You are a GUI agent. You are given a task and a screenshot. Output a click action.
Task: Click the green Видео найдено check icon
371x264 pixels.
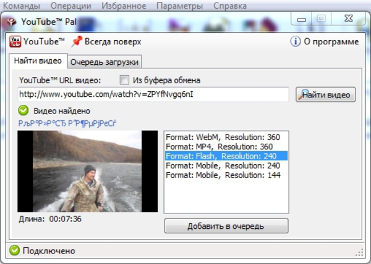pyautogui.click(x=23, y=110)
